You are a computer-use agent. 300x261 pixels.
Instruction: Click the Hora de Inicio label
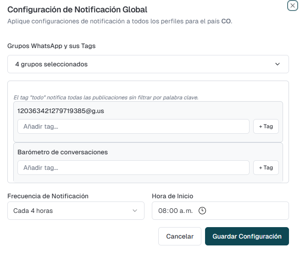tap(172, 196)
